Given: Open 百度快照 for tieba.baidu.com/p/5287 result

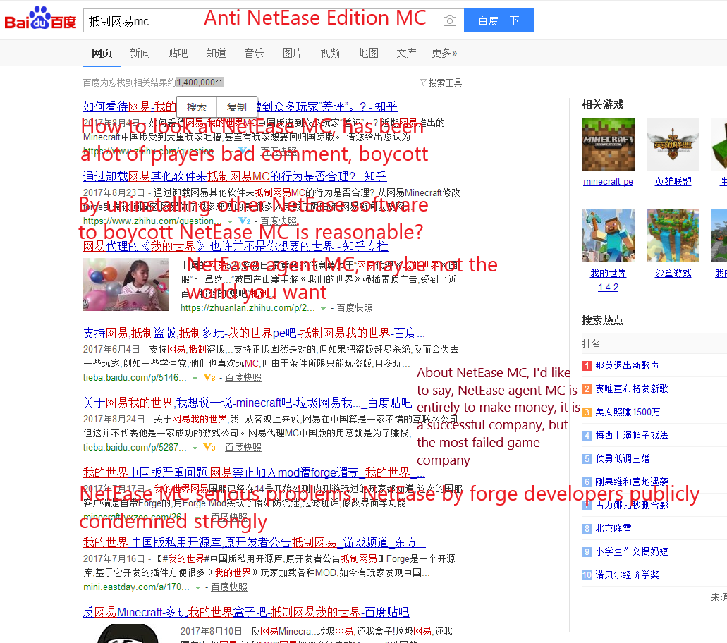Looking at the screenshot, I should (243, 448).
